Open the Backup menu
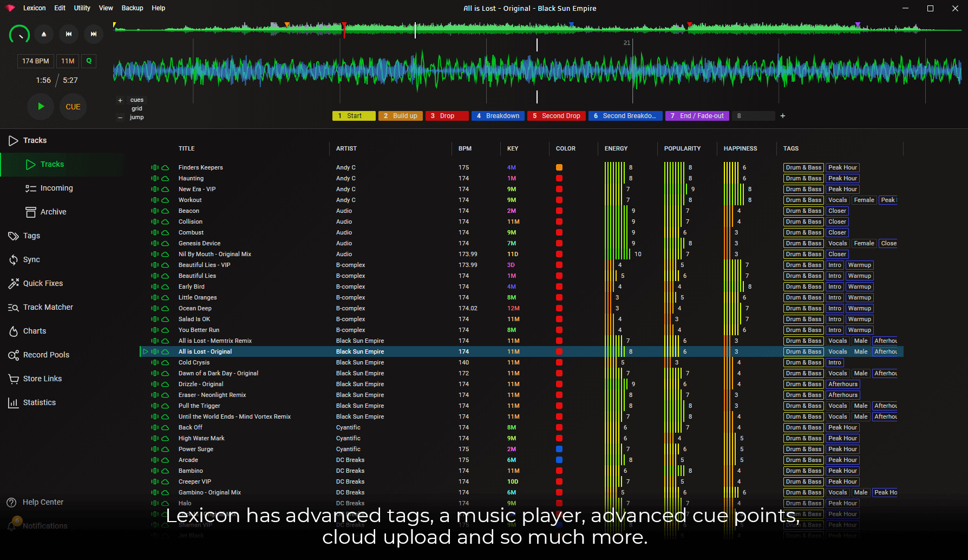968x560 pixels. pos(132,8)
